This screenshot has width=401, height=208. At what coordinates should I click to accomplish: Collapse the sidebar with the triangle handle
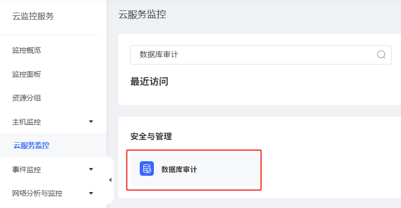pos(110,180)
